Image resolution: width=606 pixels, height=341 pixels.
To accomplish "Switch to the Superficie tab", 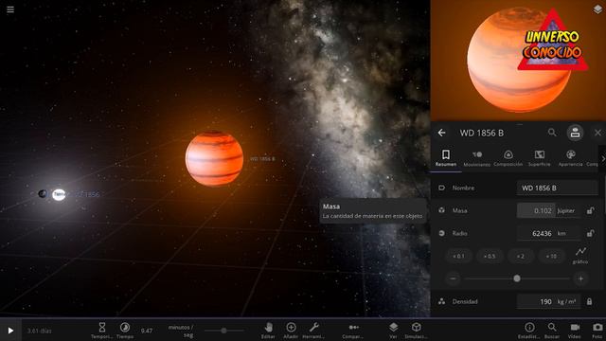I will coord(539,158).
